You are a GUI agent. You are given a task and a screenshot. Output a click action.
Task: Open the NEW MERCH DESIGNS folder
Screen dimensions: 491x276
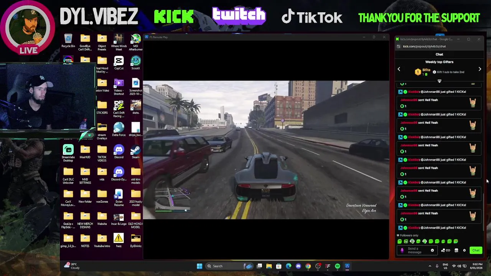point(85,220)
